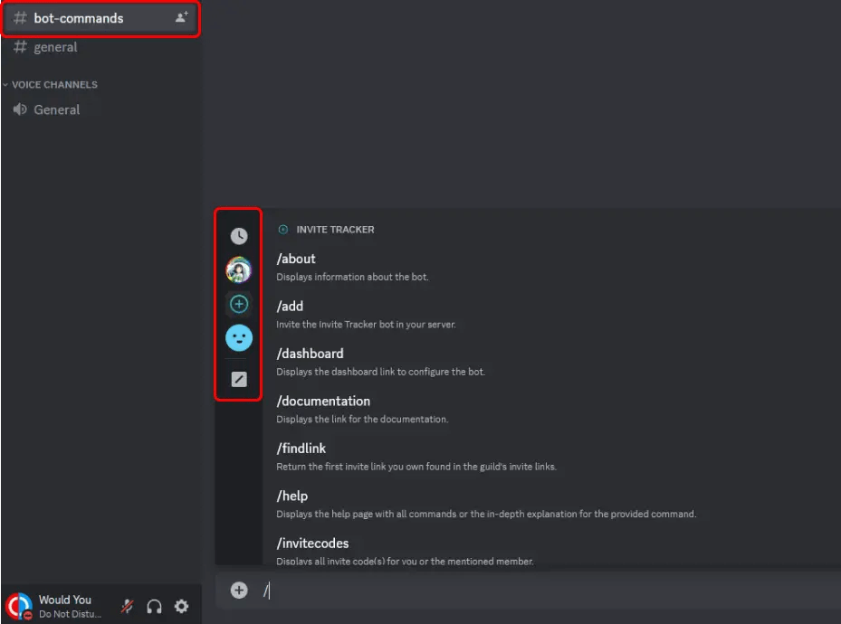Image resolution: width=841 pixels, height=624 pixels.
Task: Select the Invite Tracker bot avatar in command sidebar
Action: click(x=238, y=269)
